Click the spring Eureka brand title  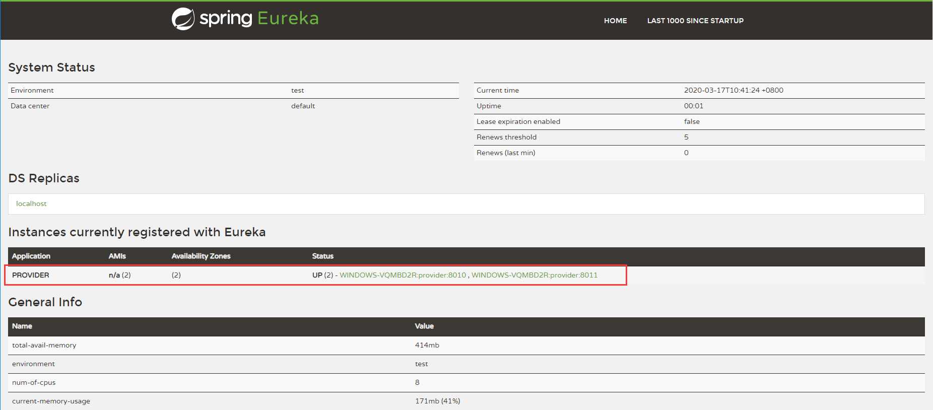[259, 19]
